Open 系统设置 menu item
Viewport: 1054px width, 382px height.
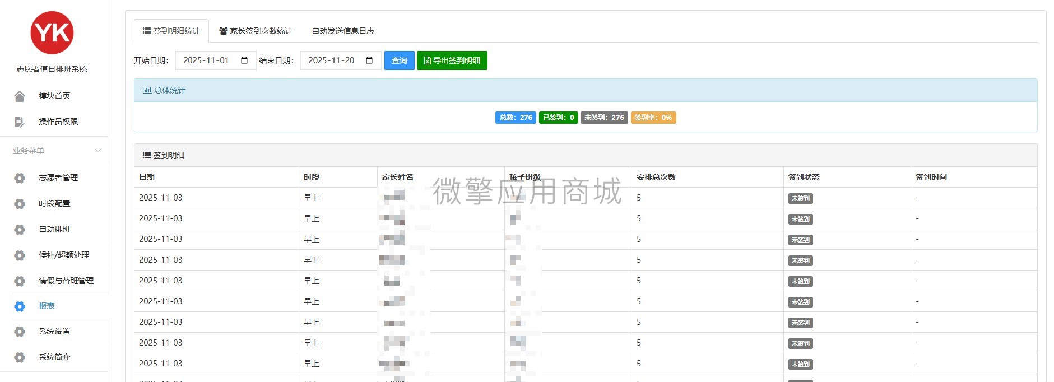[x=54, y=332]
